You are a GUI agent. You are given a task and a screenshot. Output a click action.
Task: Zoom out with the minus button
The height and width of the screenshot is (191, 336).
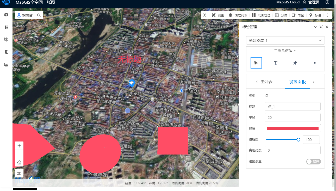coord(19,154)
